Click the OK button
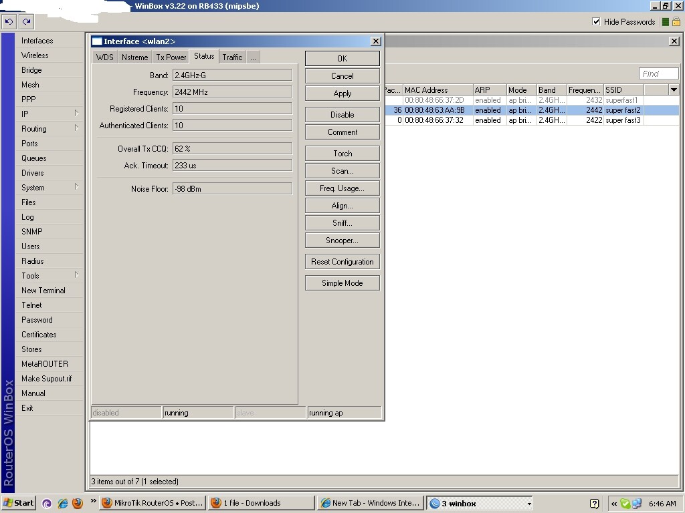Screen dimensions: 685x513 [x=342, y=59]
